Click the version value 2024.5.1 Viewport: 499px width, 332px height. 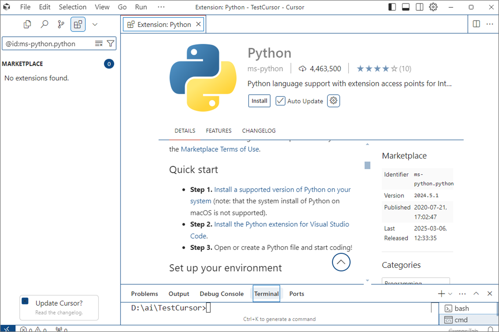426,195
